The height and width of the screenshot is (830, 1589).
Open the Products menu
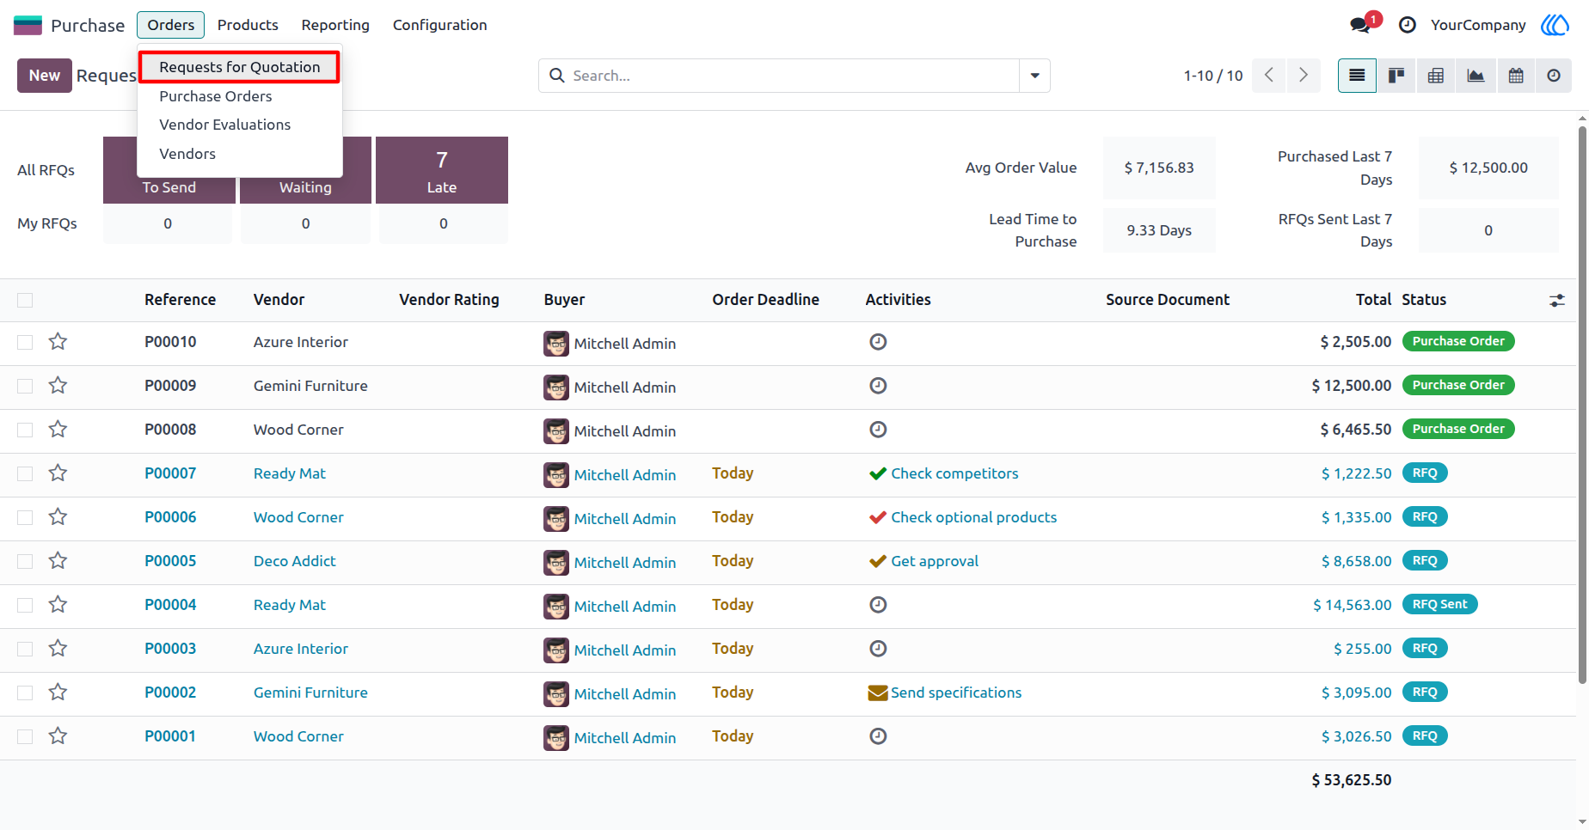248,25
